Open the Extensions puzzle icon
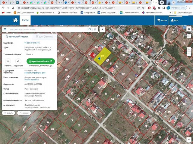Screen dimensions: 193x144 point(159,8)
